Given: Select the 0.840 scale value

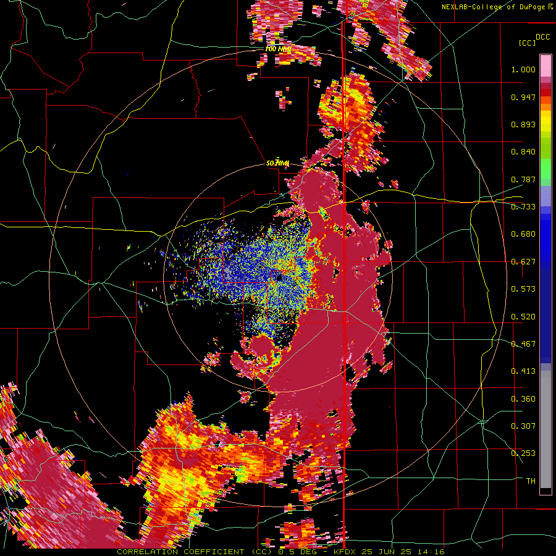Looking at the screenshot, I should (523, 152).
